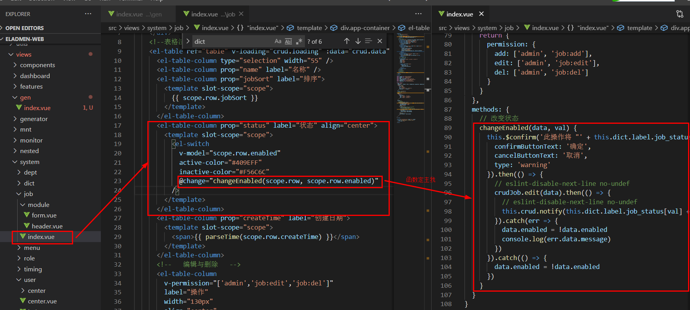Viewport: 690px width, 310px height.
Task: Click "? of 6" match count text
Action: click(x=314, y=41)
